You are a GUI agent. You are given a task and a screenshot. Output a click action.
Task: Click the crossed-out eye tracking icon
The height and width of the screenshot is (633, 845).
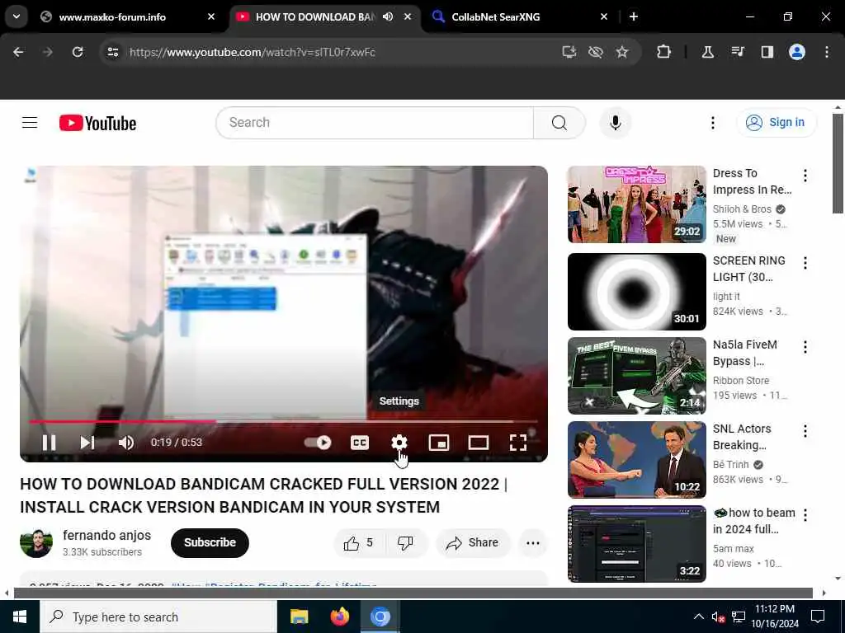596,52
